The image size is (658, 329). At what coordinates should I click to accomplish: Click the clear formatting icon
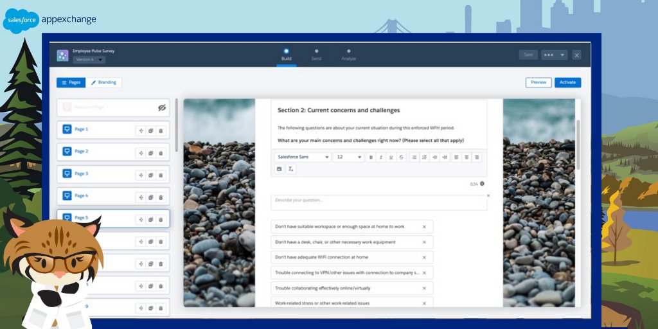tap(291, 169)
